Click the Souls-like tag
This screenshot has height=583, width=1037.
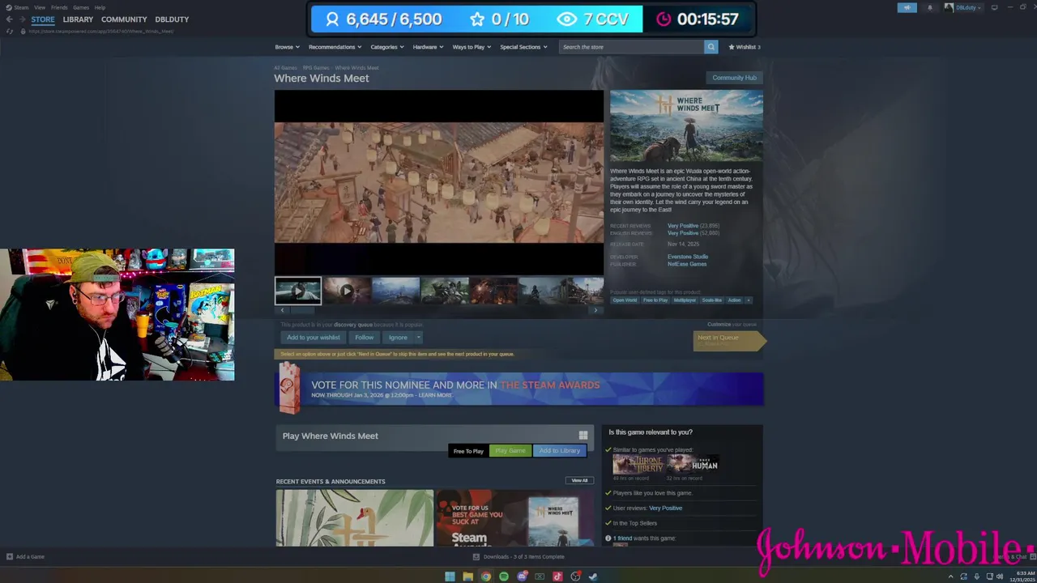coord(712,300)
